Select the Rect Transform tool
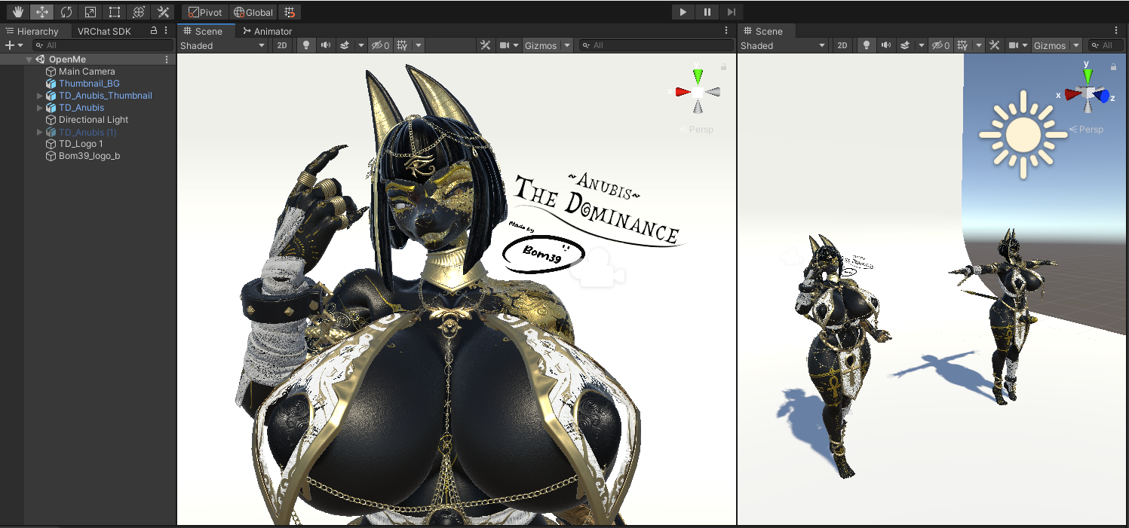Screen dimensions: 1129x528 click(x=115, y=12)
